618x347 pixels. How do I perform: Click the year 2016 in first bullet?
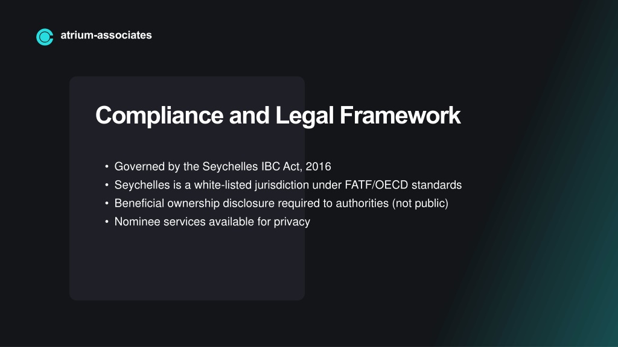(319, 166)
